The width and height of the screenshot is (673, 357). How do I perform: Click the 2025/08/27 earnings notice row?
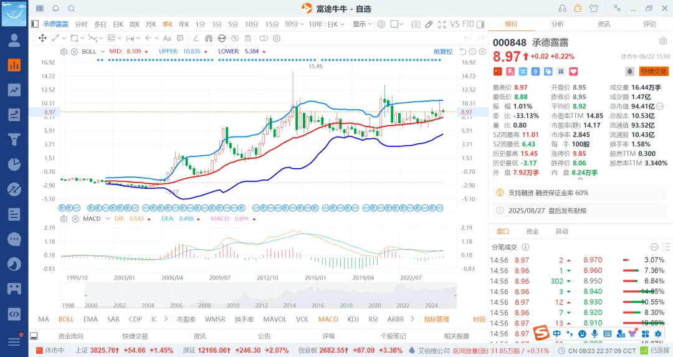(580, 211)
